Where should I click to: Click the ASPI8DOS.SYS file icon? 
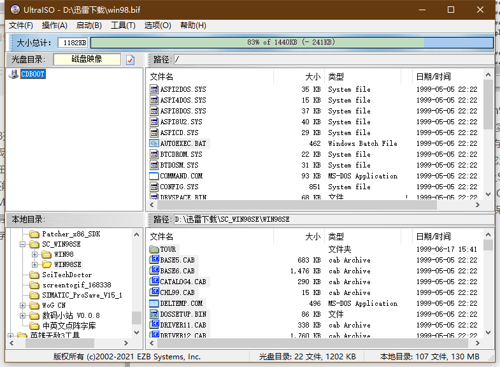tap(154, 111)
